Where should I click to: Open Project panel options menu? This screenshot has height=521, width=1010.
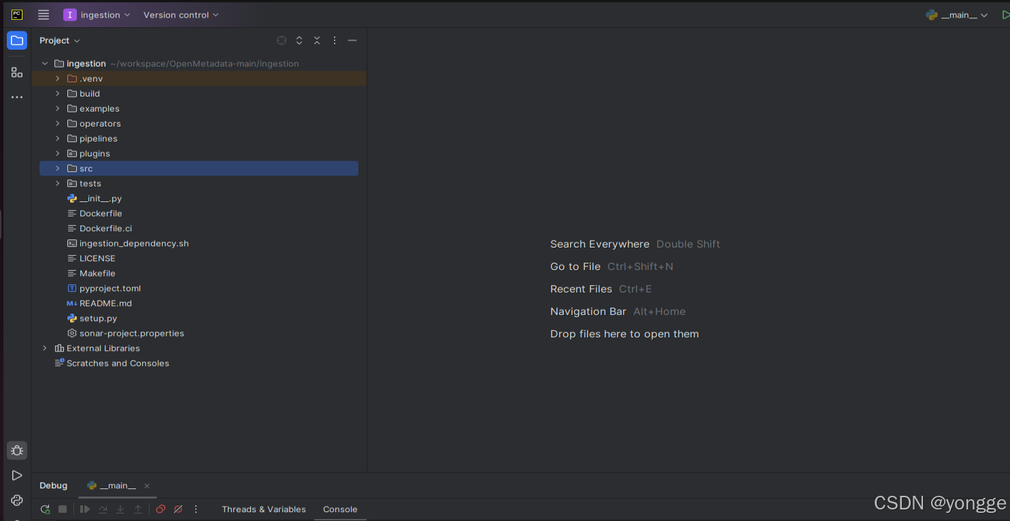[335, 41]
